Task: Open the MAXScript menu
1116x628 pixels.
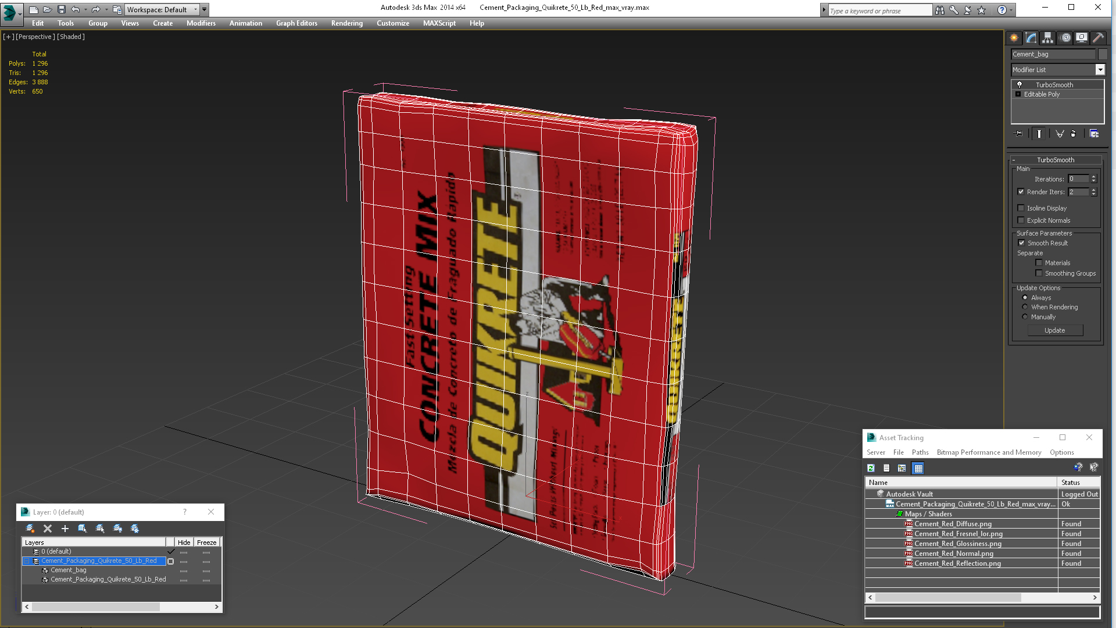Action: (439, 23)
